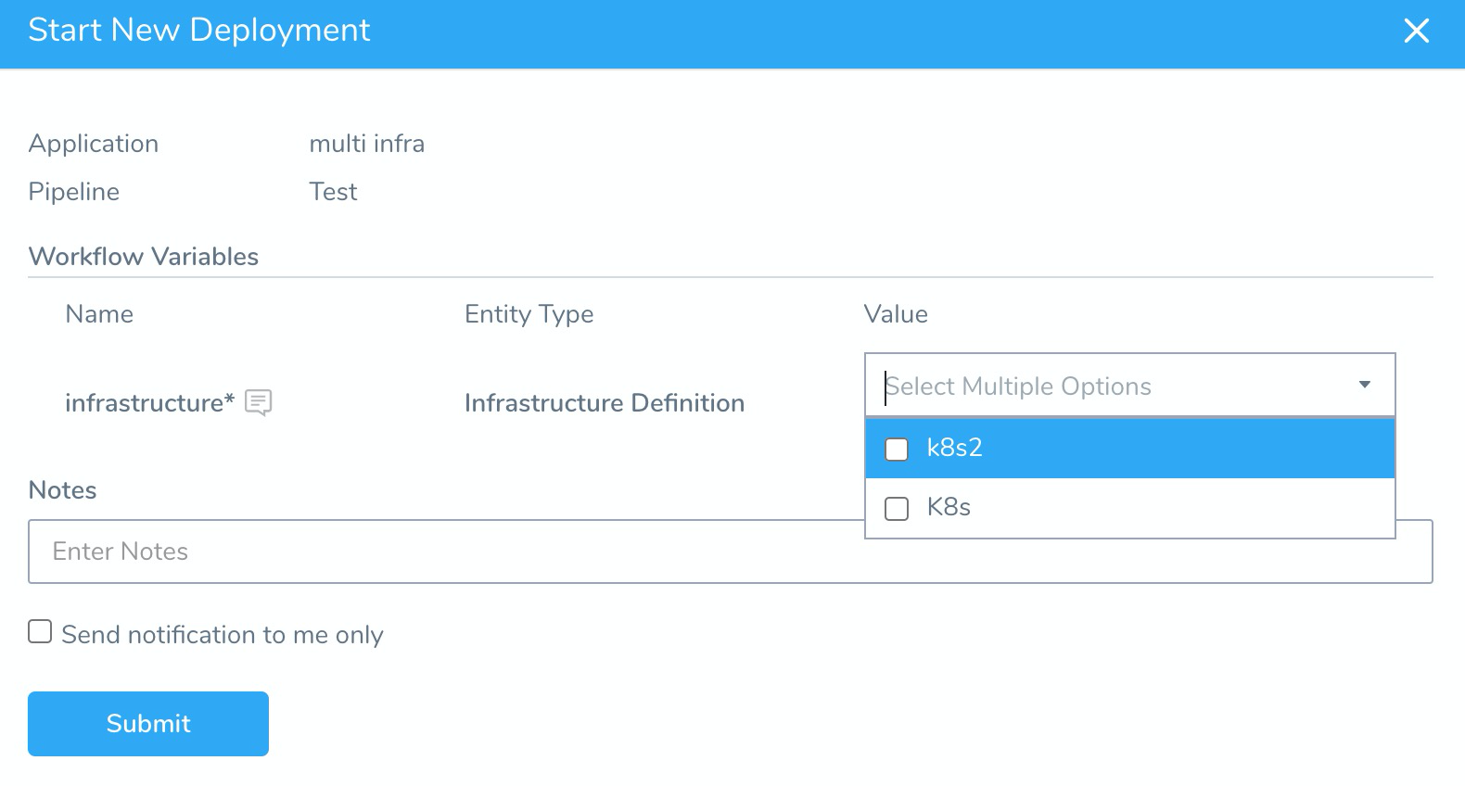This screenshot has height=786, width=1465.
Task: Click the multi infra application value
Action: point(367,144)
